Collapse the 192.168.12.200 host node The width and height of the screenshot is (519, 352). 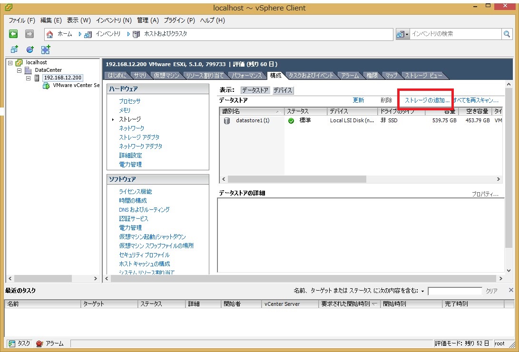click(x=28, y=78)
